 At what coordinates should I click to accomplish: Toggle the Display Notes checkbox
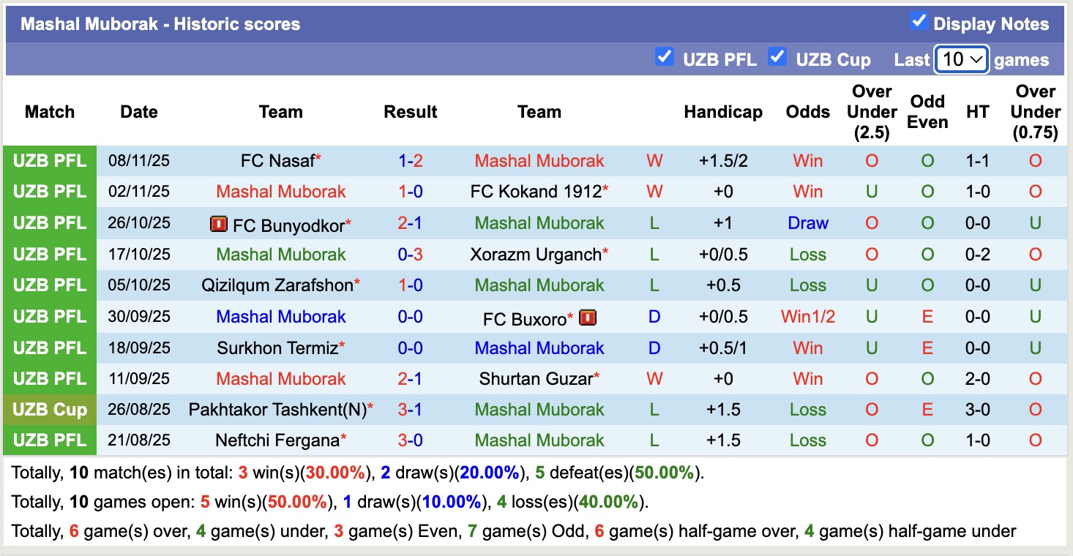[x=919, y=22]
